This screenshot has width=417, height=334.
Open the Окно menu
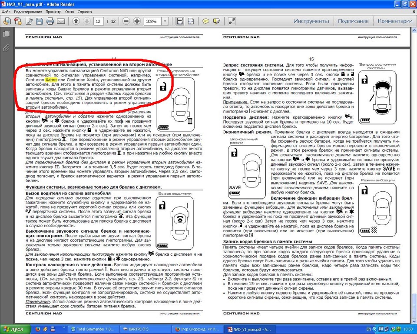click(69, 12)
